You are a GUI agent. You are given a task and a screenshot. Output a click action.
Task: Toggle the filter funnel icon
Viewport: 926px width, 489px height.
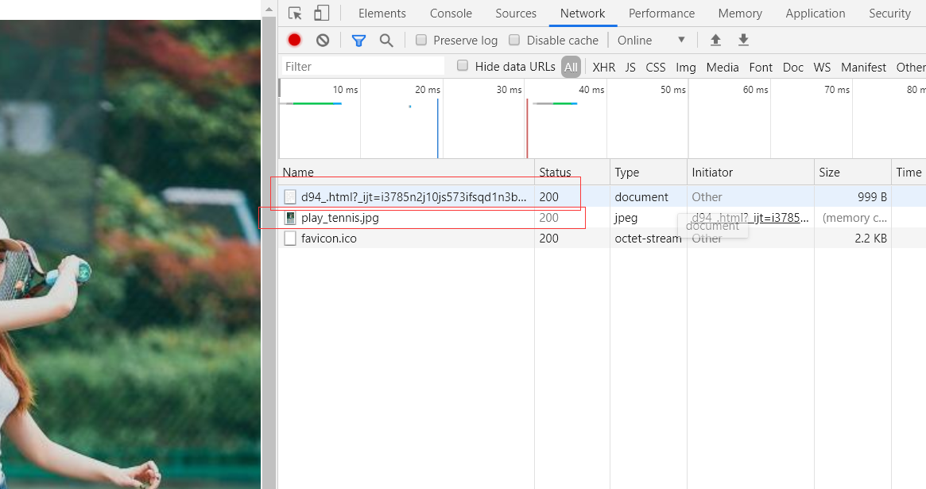358,41
